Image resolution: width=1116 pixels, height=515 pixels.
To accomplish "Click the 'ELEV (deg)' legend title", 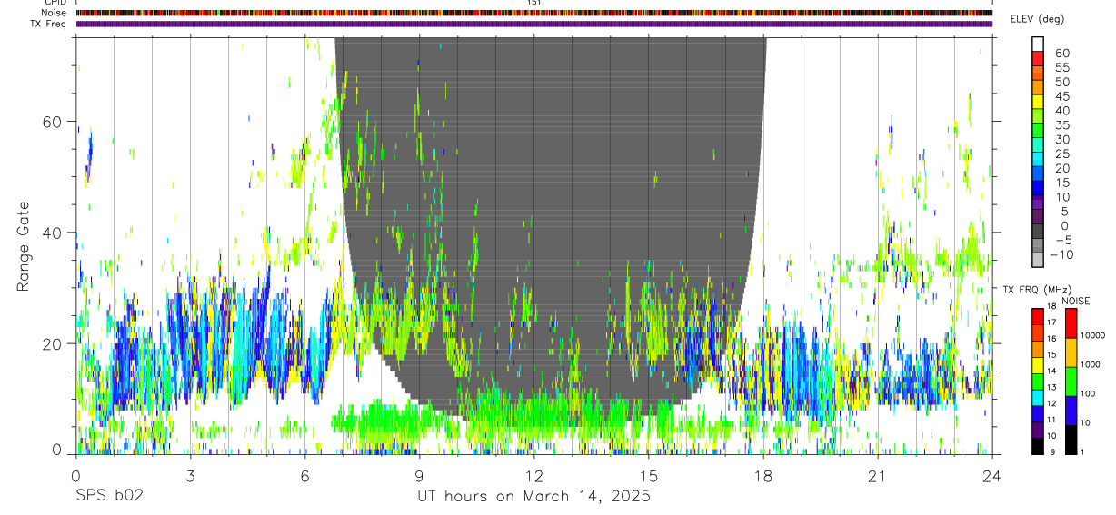I will coord(1036,19).
